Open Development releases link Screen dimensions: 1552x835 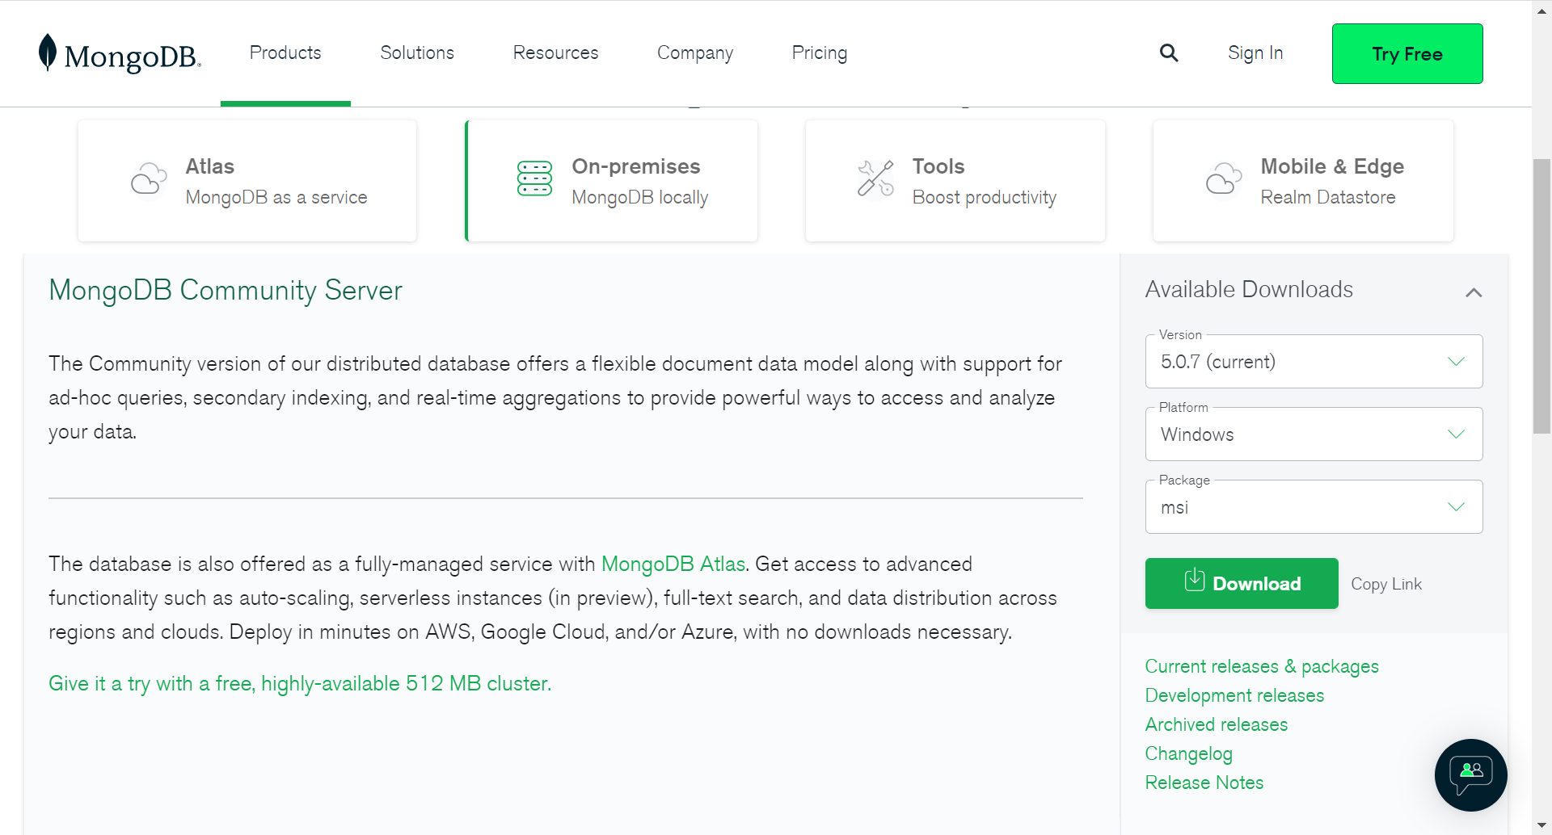[1234, 695]
